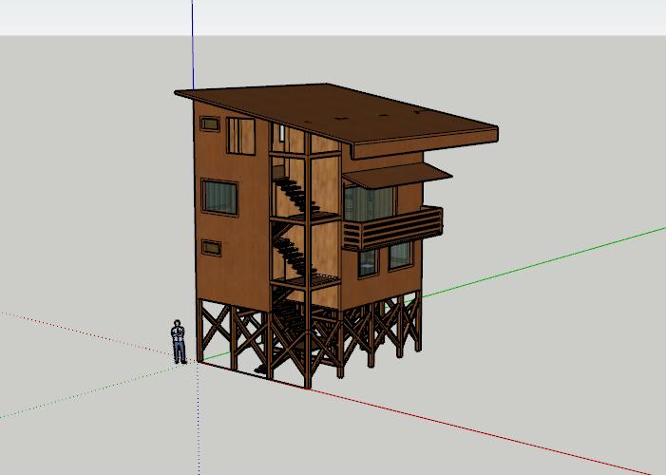
Task: Select the small lowest window on left wall
Action: coord(212,247)
